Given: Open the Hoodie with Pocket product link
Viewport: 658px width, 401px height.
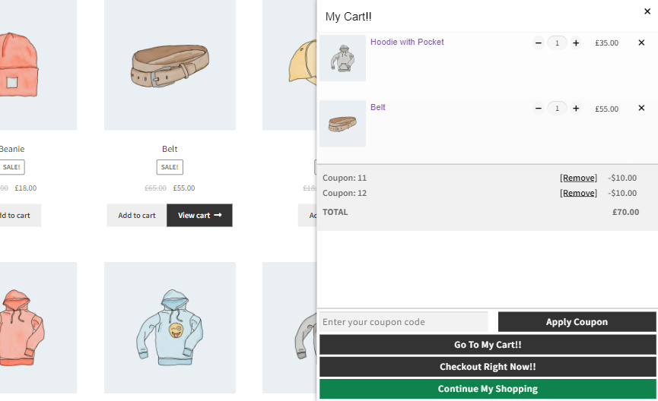Looking at the screenshot, I should pyautogui.click(x=407, y=42).
